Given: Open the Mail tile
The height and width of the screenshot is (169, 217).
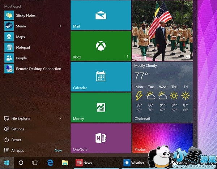Looking at the screenshot, I should (100, 15).
